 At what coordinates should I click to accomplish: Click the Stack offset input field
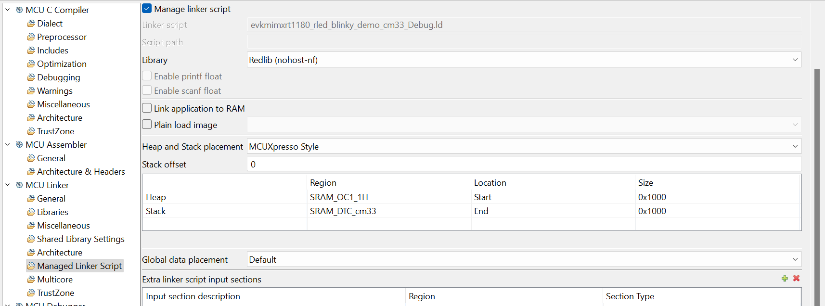coord(524,165)
